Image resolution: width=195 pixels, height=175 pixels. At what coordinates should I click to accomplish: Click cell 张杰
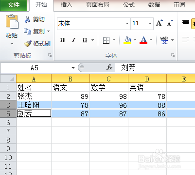pyautogui.click(x=34, y=96)
